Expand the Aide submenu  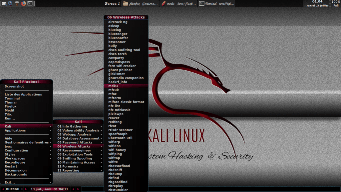coord(27,138)
